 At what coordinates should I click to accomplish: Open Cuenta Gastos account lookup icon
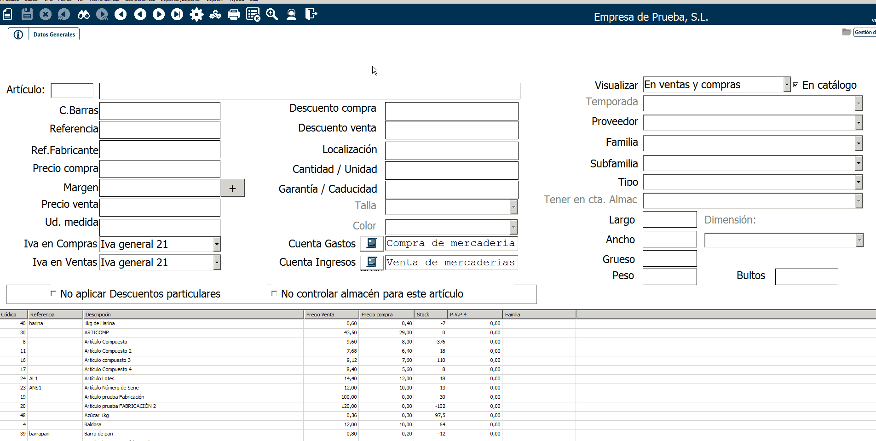pyautogui.click(x=371, y=243)
